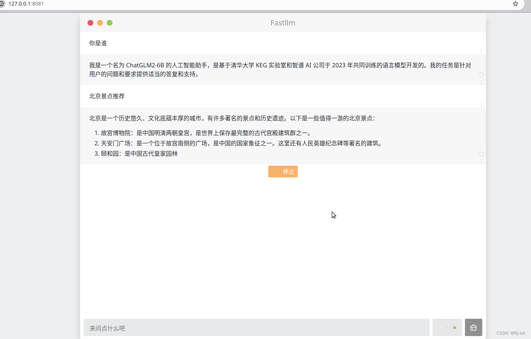Viewport: 531px width, 339px height.
Task: Click the orange 停止 stop button
Action: pyautogui.click(x=283, y=172)
